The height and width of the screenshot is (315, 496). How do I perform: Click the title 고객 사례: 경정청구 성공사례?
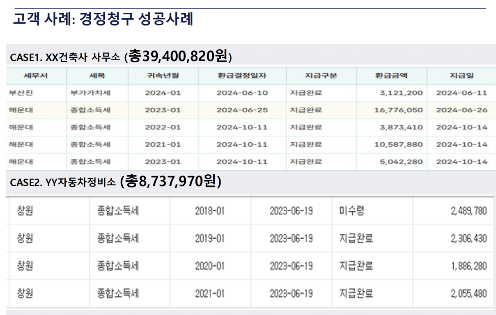tap(103, 19)
